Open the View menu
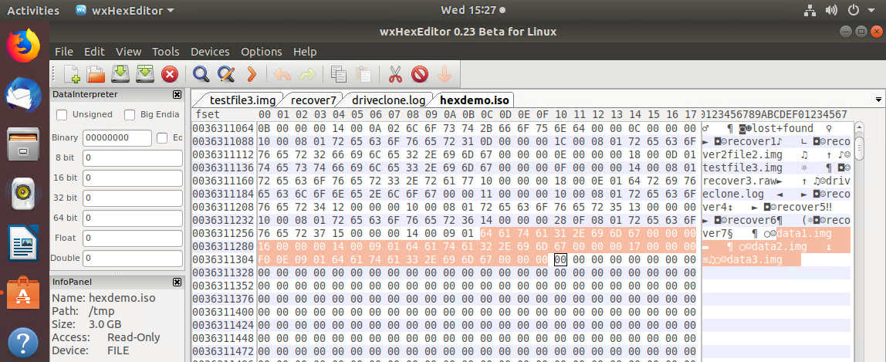Viewport: 886px width, 362px height. point(128,52)
